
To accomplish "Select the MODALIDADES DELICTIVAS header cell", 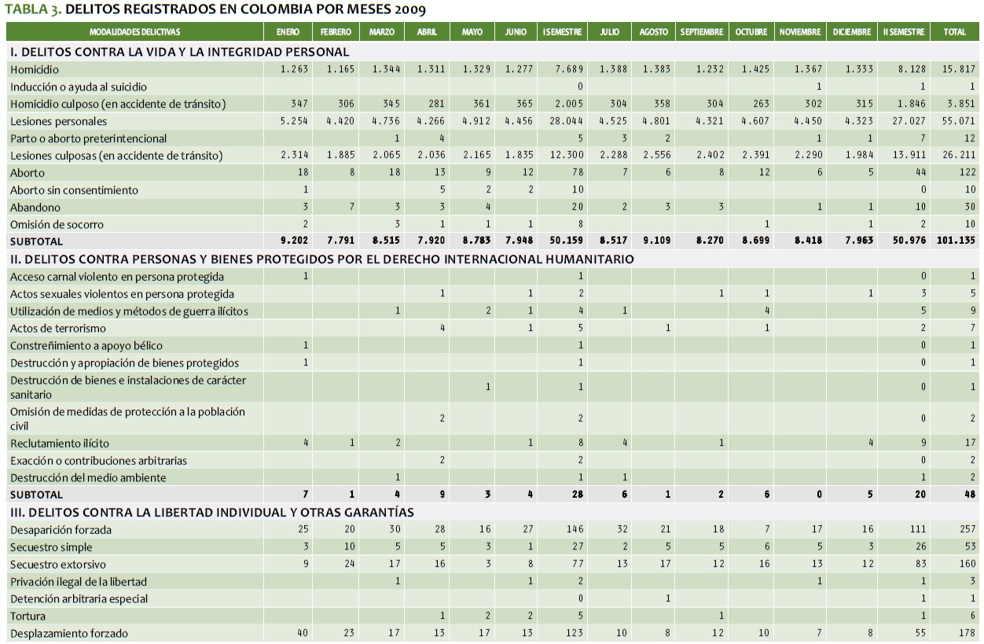I will coord(134,32).
